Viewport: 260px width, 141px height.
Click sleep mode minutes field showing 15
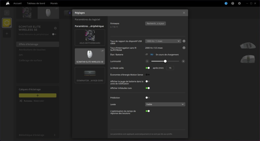point(170,68)
